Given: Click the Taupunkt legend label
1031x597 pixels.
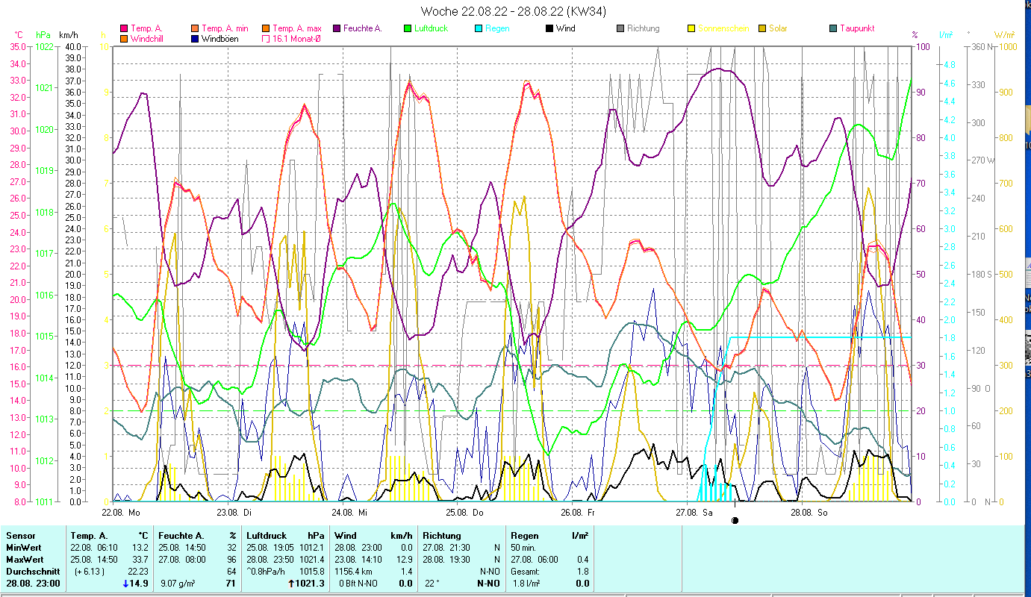Looking at the screenshot, I should [857, 28].
